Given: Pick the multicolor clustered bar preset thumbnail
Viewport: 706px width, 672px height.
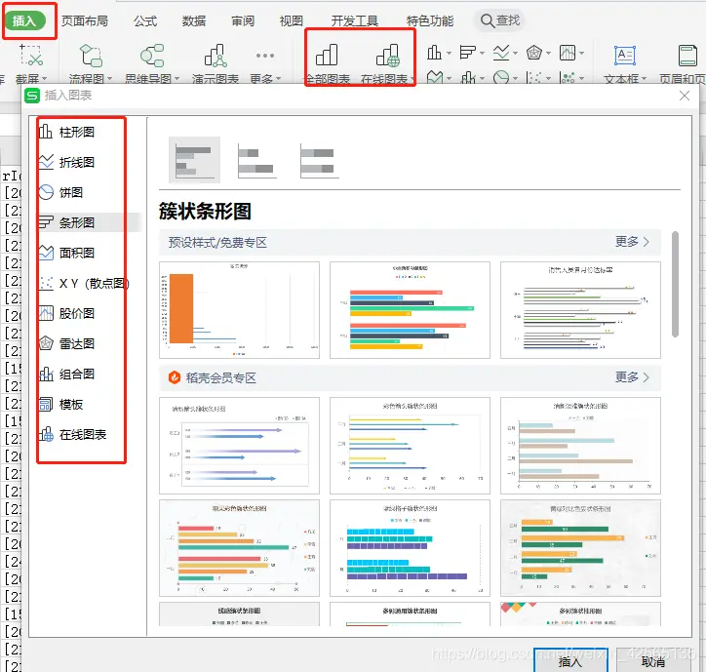Looking at the screenshot, I should pos(410,310).
